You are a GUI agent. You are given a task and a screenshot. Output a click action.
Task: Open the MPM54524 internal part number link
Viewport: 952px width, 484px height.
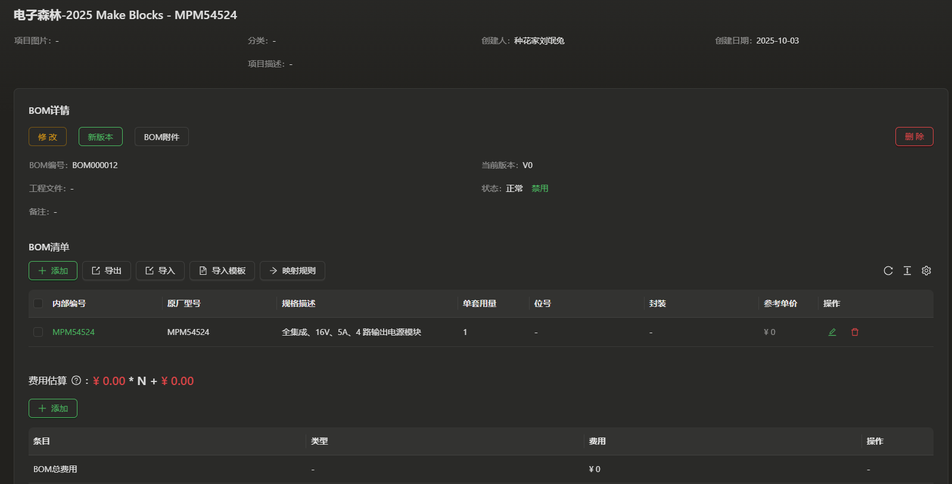73,332
